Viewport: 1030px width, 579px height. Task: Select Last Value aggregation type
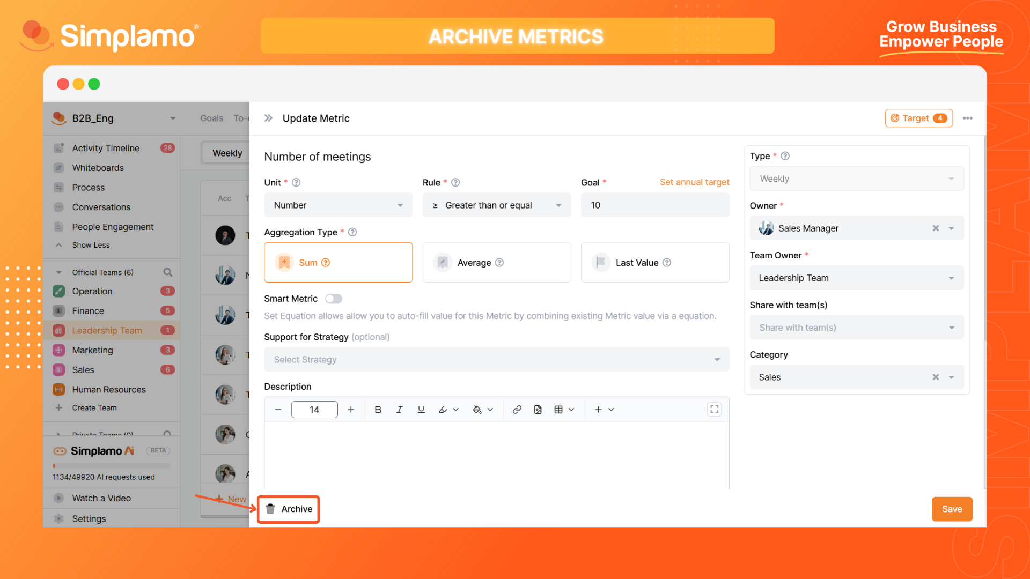click(x=655, y=263)
